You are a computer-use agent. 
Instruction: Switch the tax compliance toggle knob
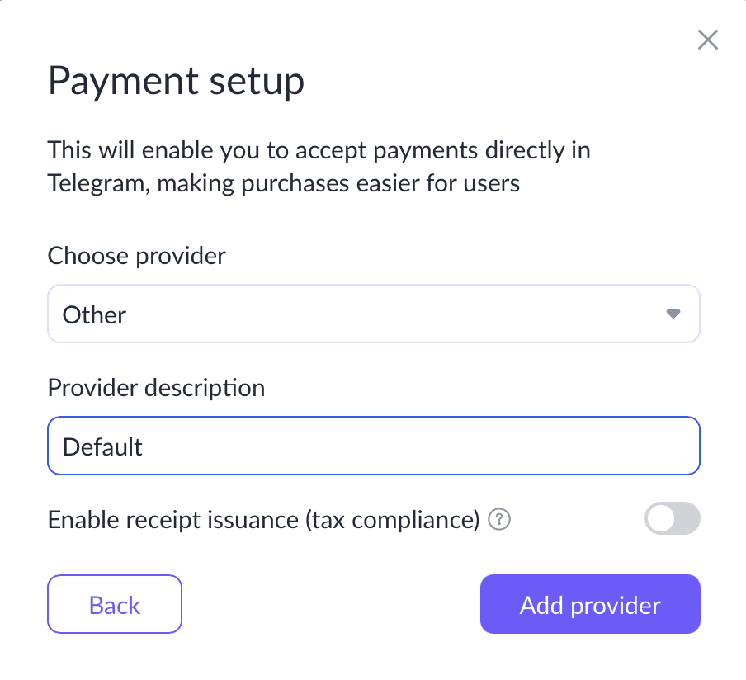[661, 518]
